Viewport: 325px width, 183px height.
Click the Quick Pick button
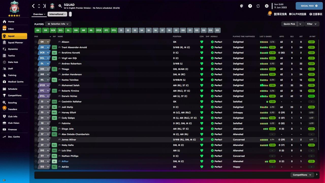[289, 24]
